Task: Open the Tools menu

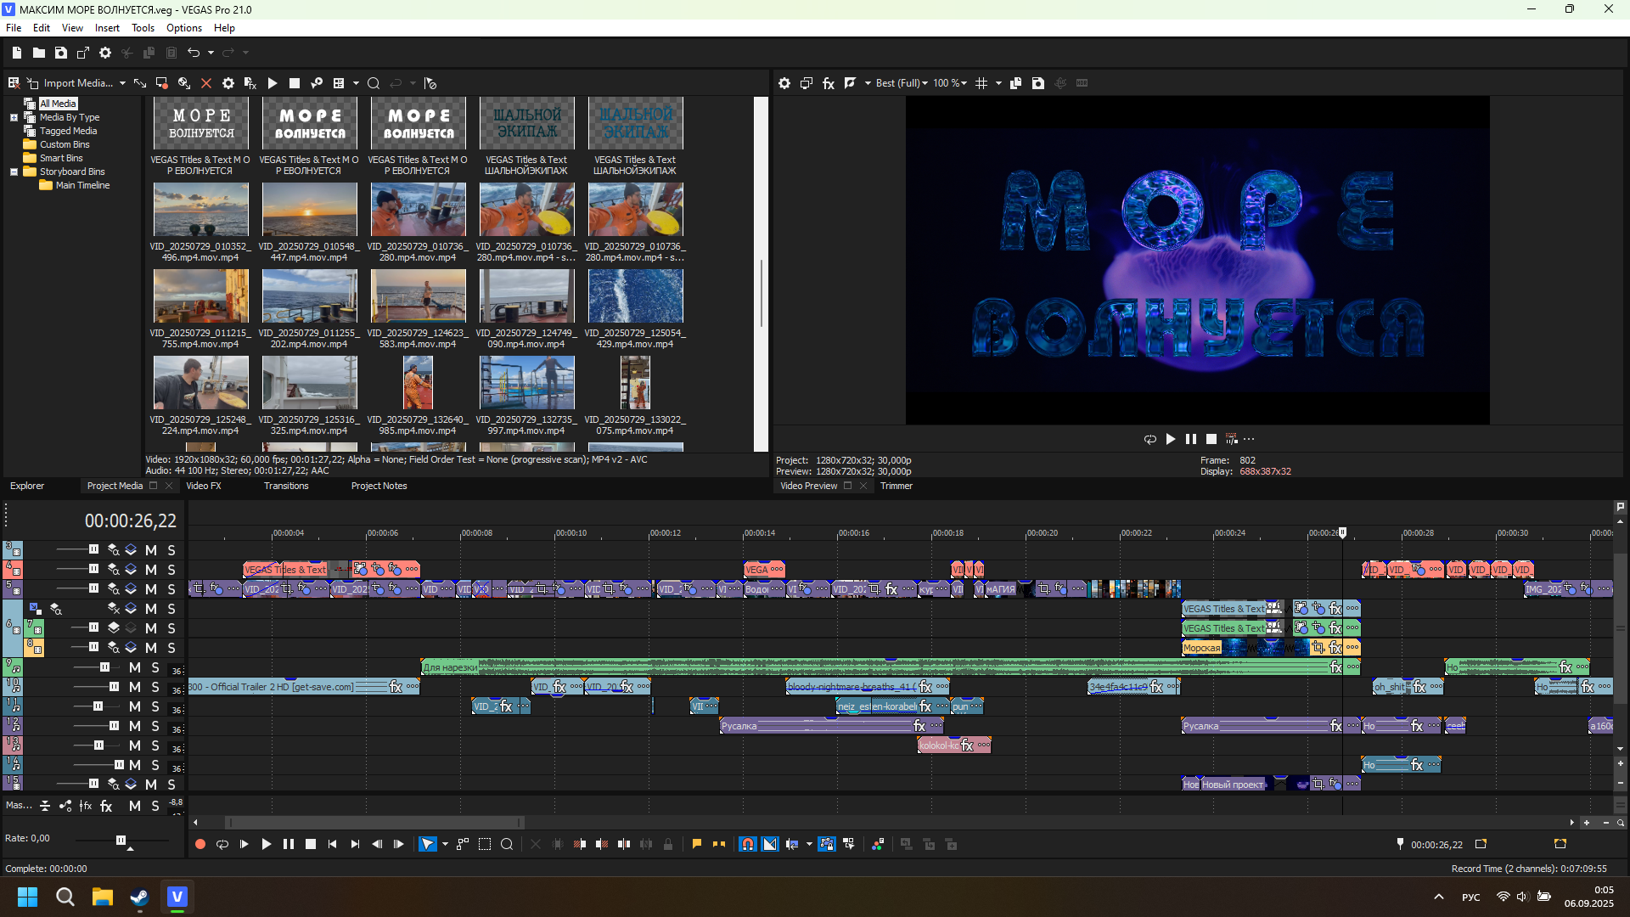Action: tap(143, 28)
